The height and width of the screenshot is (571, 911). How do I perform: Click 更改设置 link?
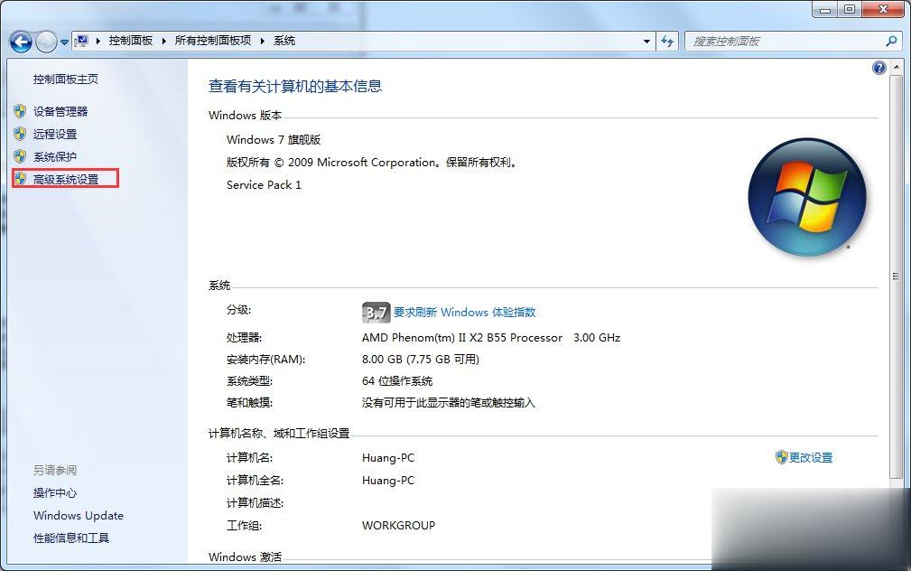[x=811, y=458]
